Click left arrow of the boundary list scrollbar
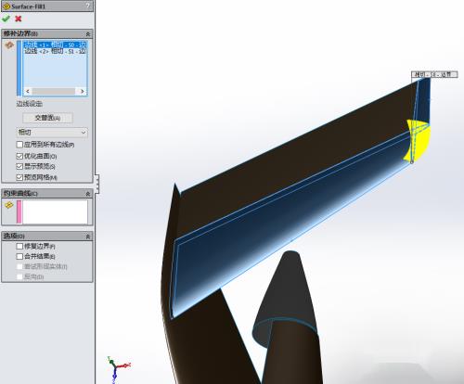 click(28, 91)
